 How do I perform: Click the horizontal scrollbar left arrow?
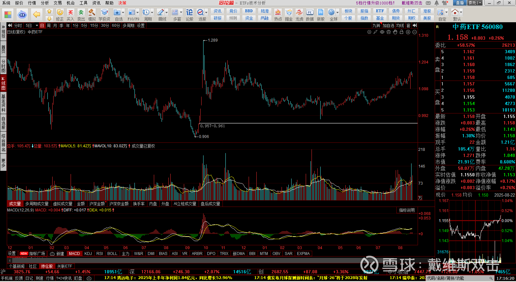pyautogui.click(x=9, y=260)
